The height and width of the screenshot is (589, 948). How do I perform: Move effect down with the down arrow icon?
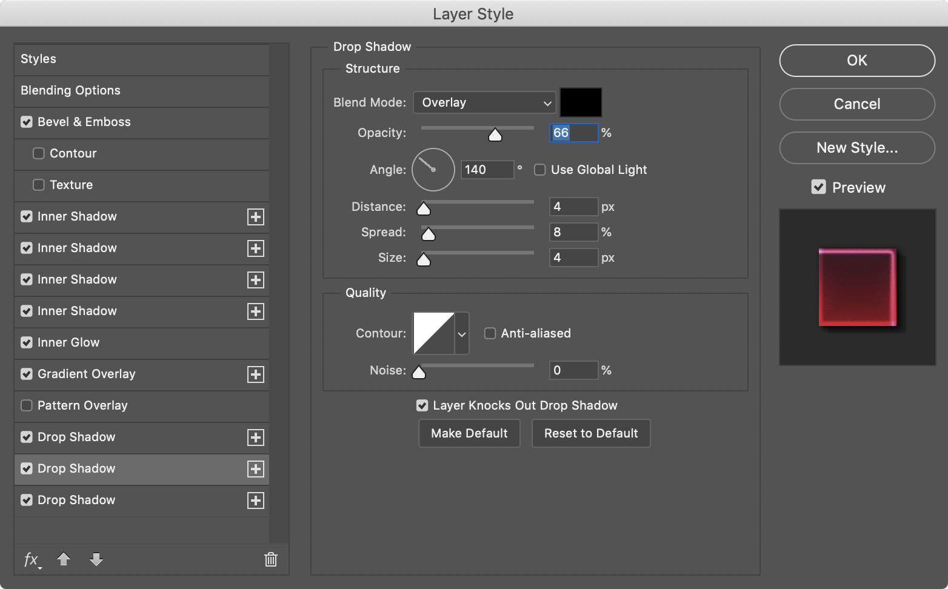(x=96, y=559)
